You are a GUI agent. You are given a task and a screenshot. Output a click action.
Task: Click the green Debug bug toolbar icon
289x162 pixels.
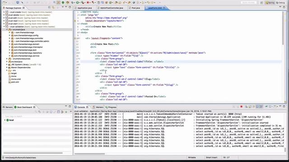73,3
